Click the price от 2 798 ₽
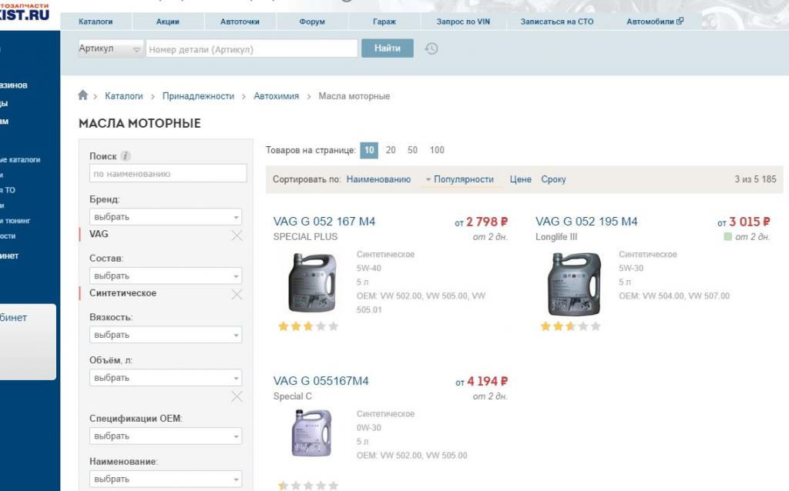Screen dimensions: 789x491 click(482, 222)
